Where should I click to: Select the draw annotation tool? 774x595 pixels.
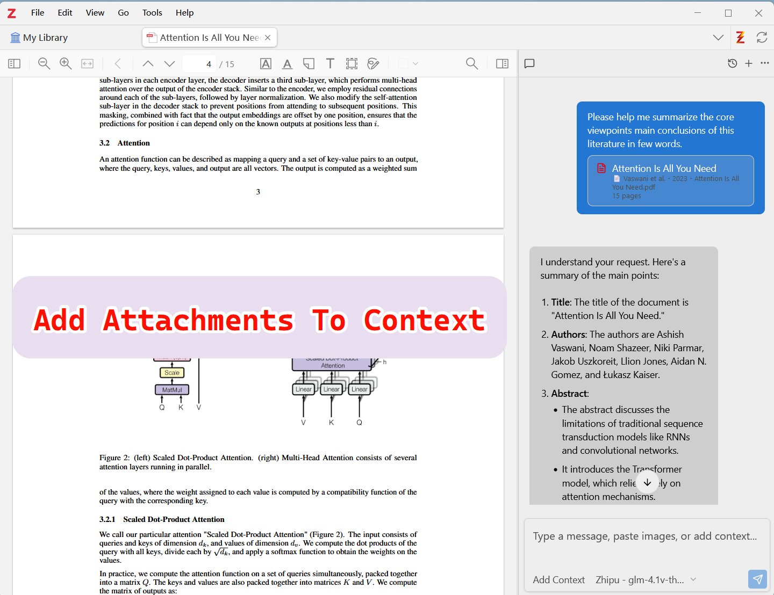[373, 63]
